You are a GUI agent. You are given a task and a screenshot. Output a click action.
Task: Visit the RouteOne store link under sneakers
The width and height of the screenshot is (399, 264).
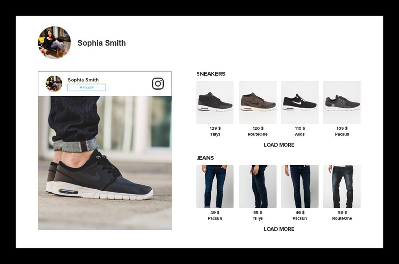tap(258, 134)
